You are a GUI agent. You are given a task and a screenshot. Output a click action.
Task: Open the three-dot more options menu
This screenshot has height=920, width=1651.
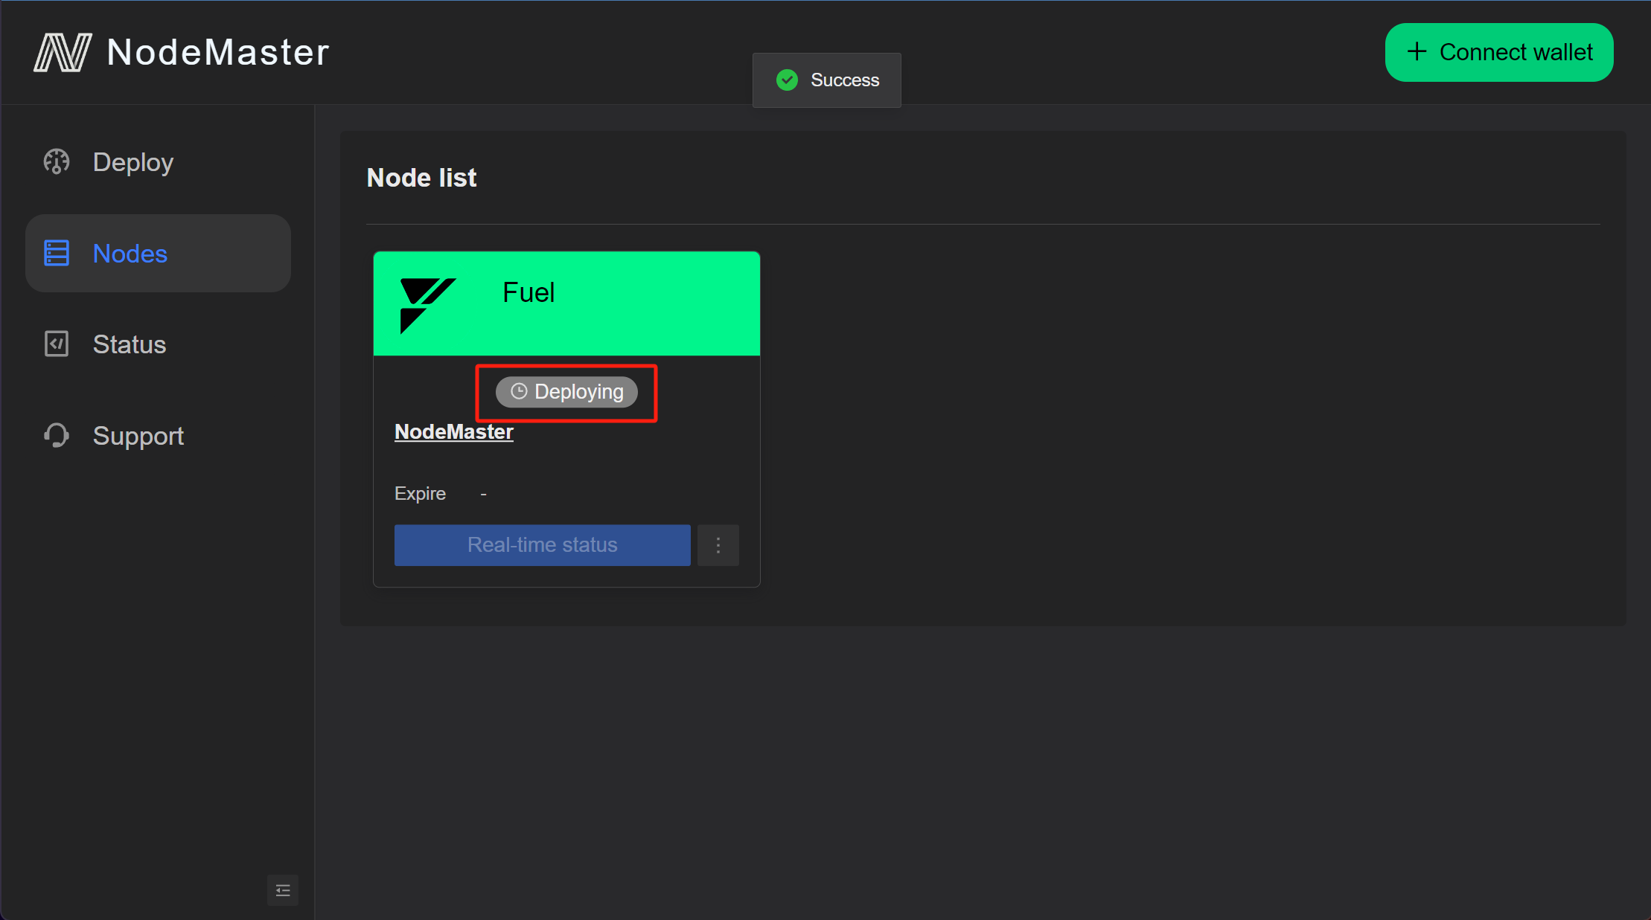click(x=718, y=545)
